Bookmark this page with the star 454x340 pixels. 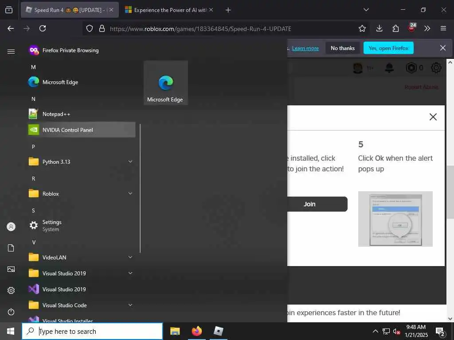(x=362, y=28)
